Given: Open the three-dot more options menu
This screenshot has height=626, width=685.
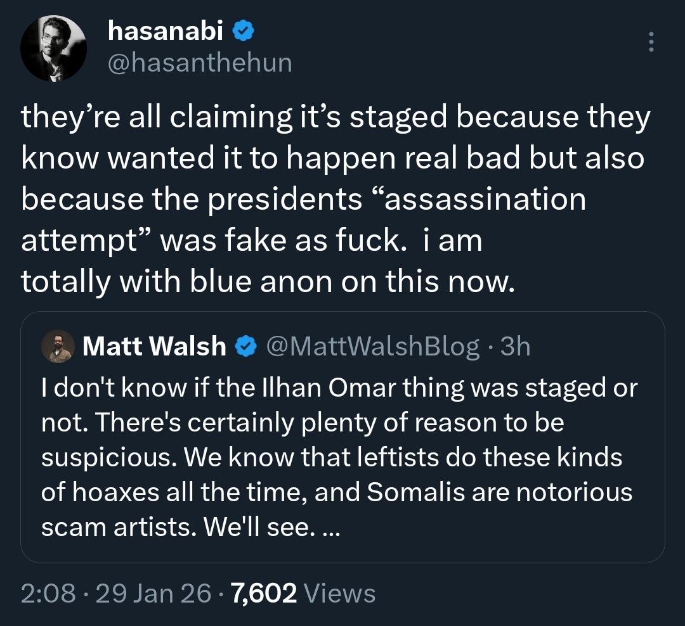Looking at the screenshot, I should coord(649,42).
